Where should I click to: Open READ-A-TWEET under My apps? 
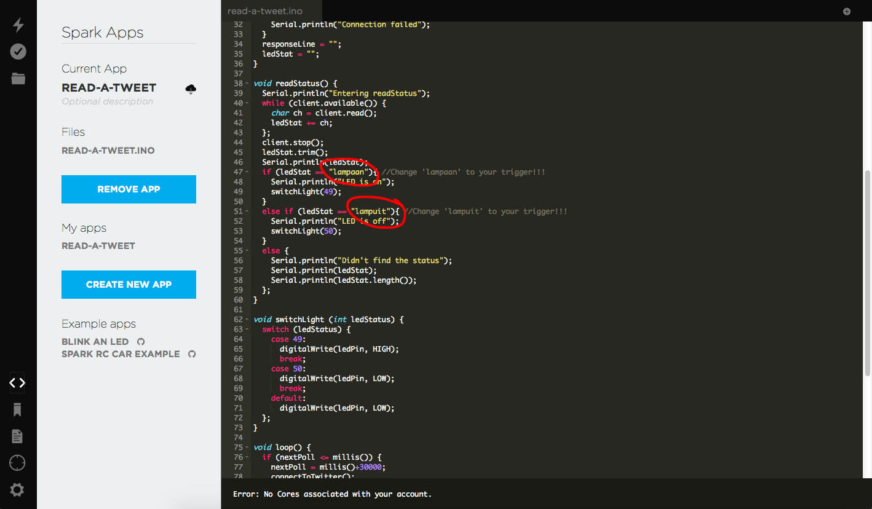pos(98,246)
